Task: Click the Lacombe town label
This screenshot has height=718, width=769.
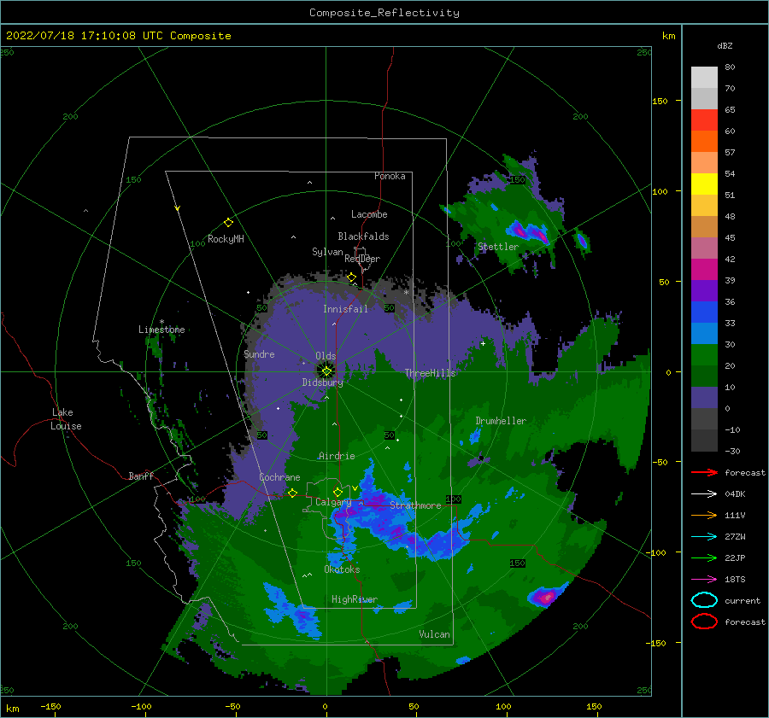Action: pyautogui.click(x=369, y=214)
